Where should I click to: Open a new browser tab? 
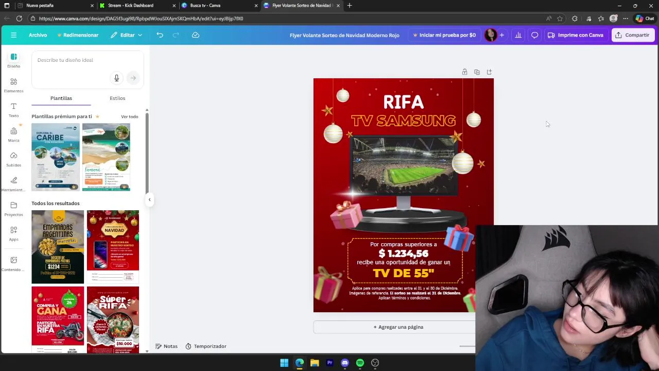tap(350, 6)
